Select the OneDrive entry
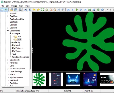 (14, 83)
